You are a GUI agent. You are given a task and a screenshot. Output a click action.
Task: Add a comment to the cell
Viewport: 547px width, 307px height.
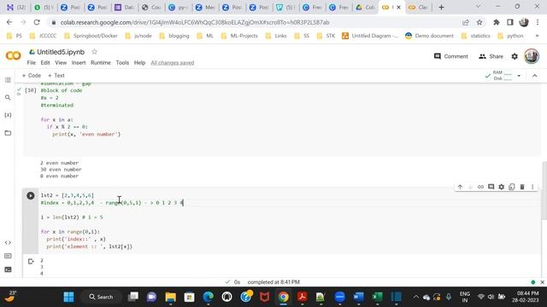tap(491, 187)
